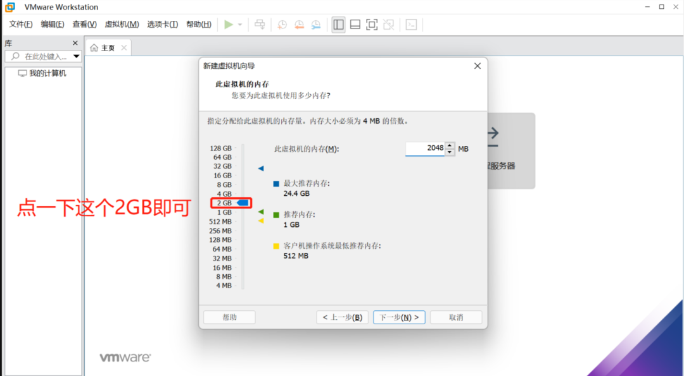Open the snapshot manager wrench icon

(x=316, y=25)
